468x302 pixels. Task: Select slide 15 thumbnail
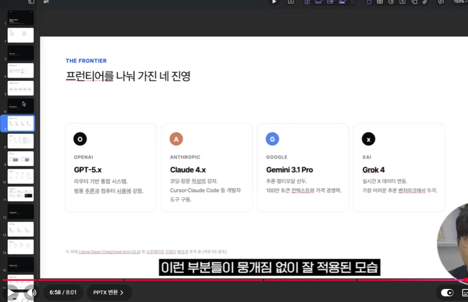coord(20,264)
